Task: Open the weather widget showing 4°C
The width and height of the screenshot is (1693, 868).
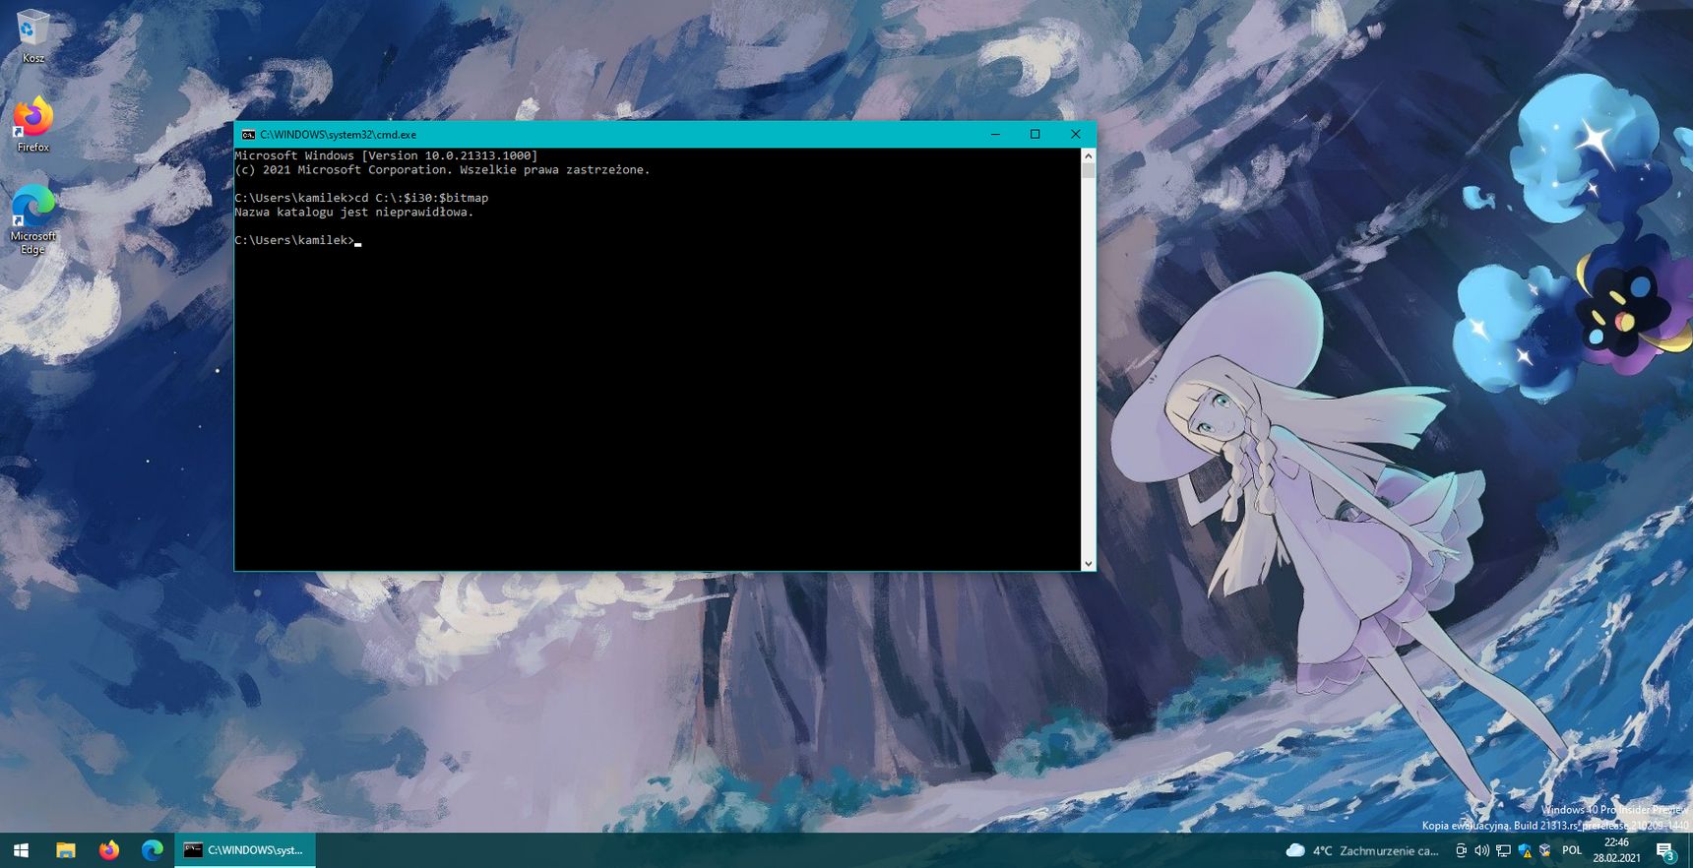Action: (1362, 850)
